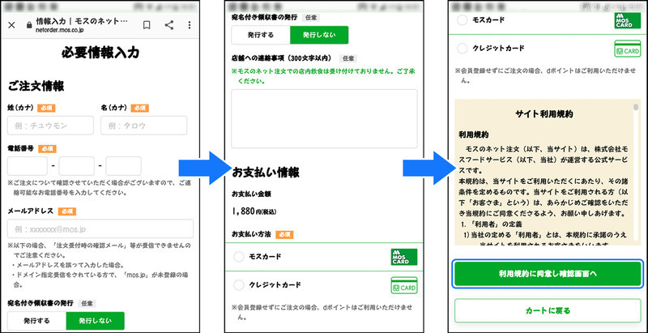The width and height of the screenshot is (648, 333).
Task: Focus the last 電話番号 segment box
Action: coord(124,166)
